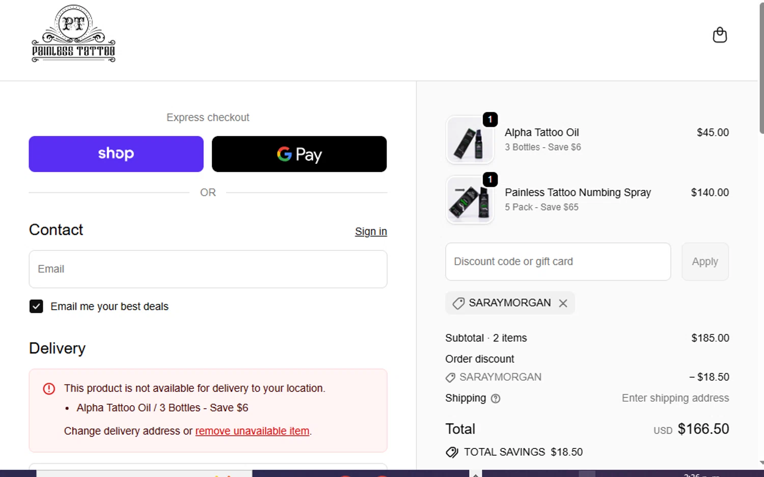Click the Express checkout label
764x477 pixels.
click(x=208, y=118)
